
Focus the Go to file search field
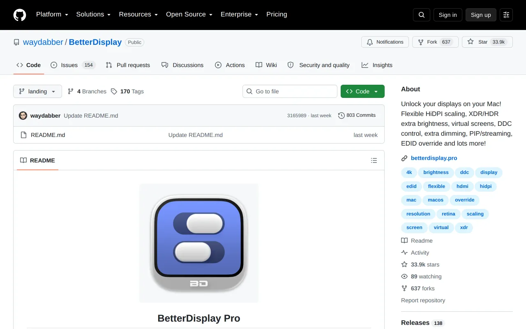point(290,91)
